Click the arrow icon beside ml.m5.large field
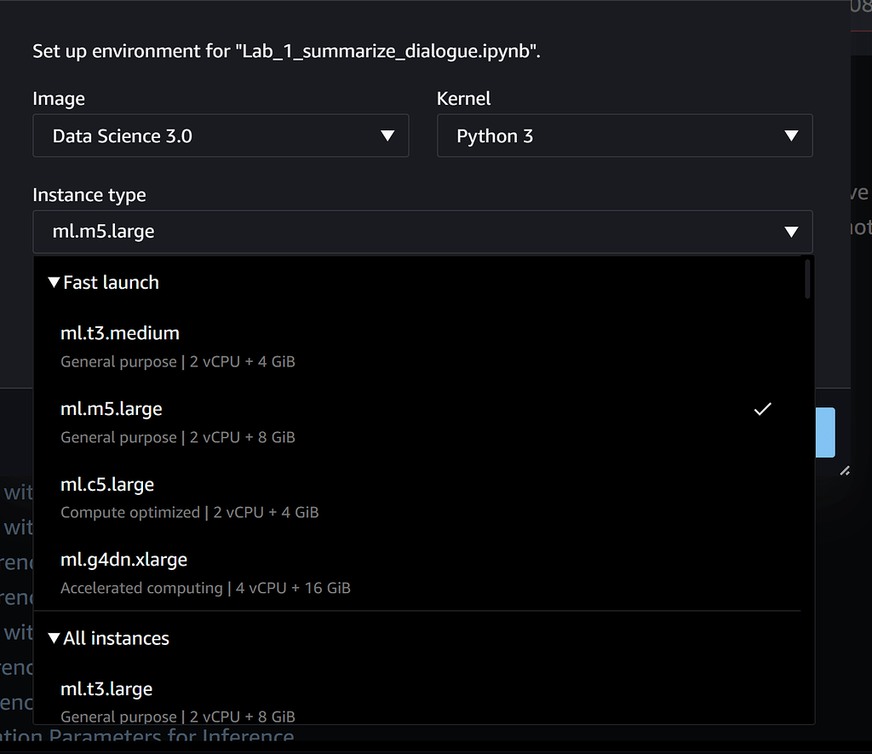 tap(791, 232)
